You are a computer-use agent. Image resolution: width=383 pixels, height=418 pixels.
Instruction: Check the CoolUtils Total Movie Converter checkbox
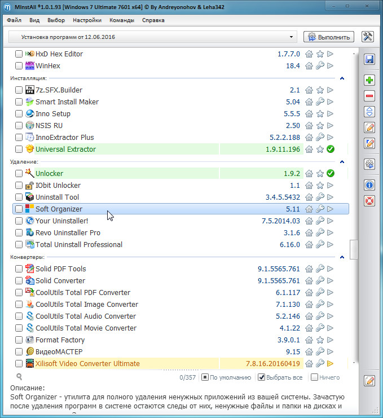pyautogui.click(x=19, y=328)
